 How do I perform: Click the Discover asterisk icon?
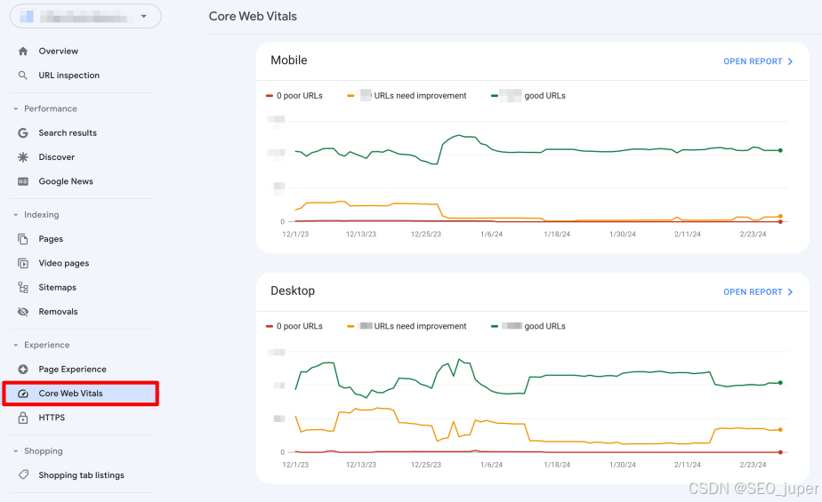[22, 157]
